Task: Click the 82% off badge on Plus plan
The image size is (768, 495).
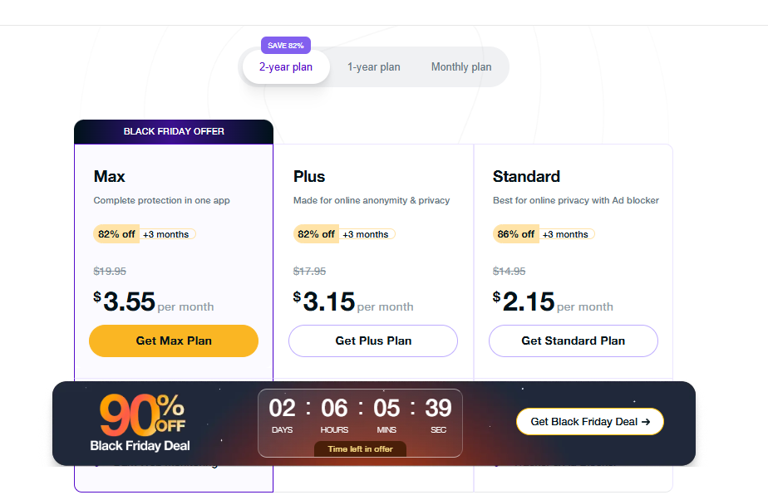Action: click(x=316, y=233)
